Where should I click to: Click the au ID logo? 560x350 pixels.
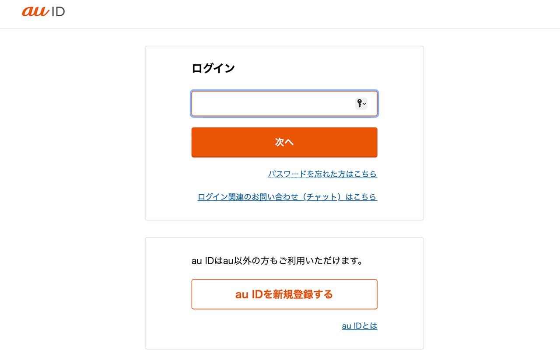(x=43, y=11)
